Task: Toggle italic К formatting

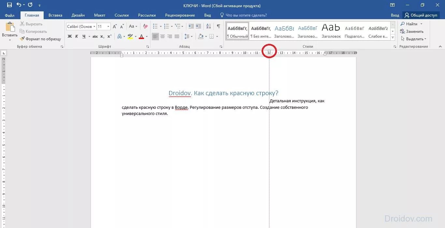Action: pyautogui.click(x=77, y=36)
